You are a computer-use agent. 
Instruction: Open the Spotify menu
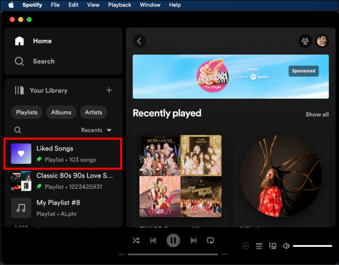click(x=32, y=5)
